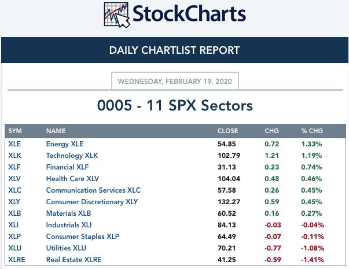Click the Daily Chartlist Report banner
The height and width of the screenshot is (269, 349).
coord(175,50)
